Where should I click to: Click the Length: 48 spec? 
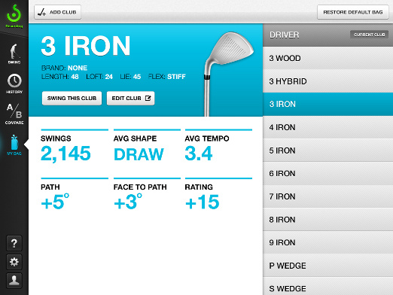60,77
